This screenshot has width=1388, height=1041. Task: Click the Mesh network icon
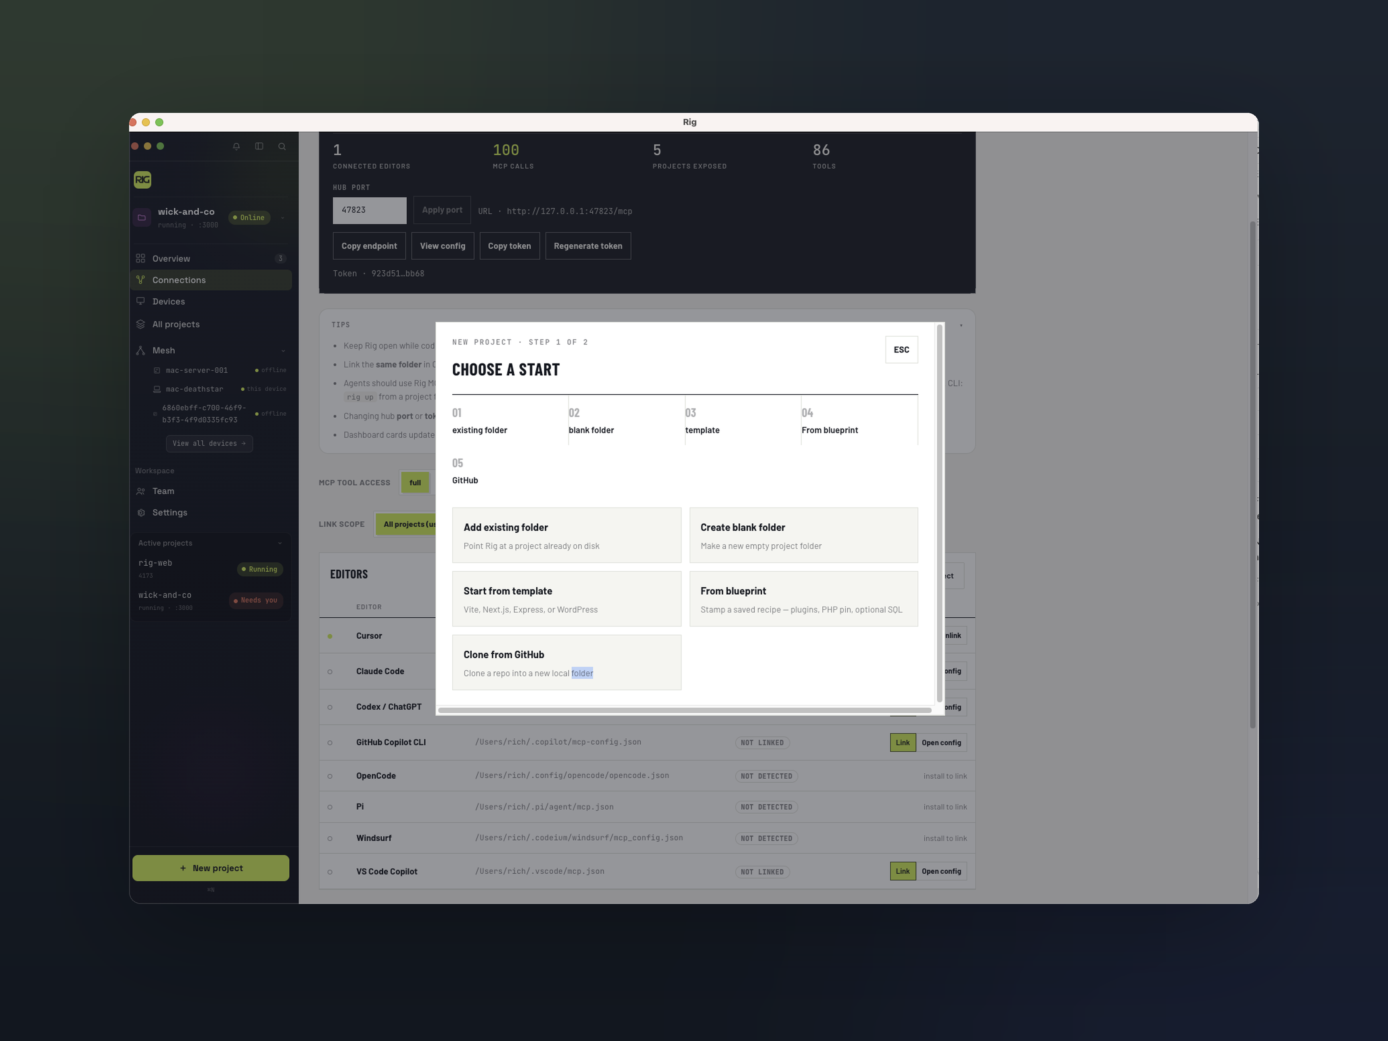click(140, 350)
